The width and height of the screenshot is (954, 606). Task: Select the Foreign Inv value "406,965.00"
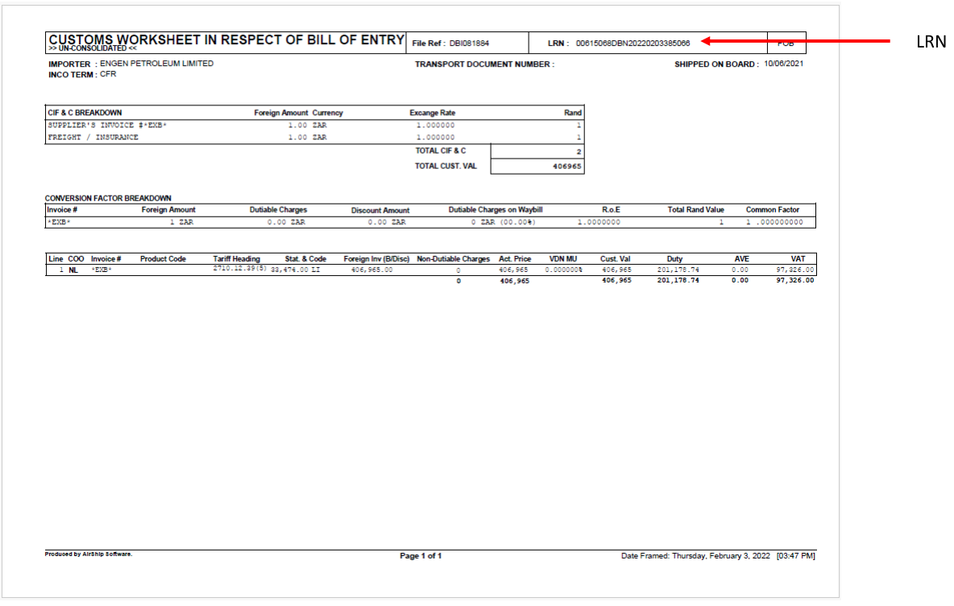pos(371,270)
